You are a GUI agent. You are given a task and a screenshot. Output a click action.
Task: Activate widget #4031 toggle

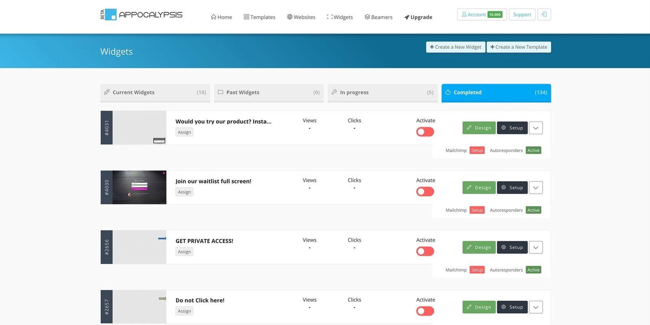coord(425,132)
